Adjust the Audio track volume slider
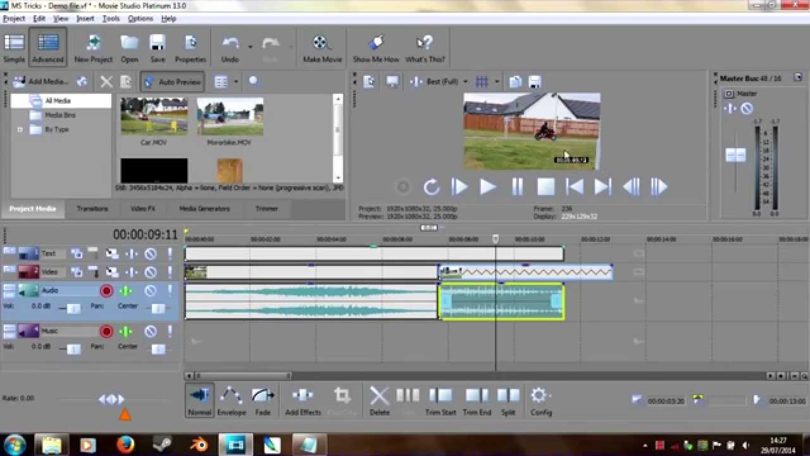This screenshot has width=810, height=456. [73, 308]
